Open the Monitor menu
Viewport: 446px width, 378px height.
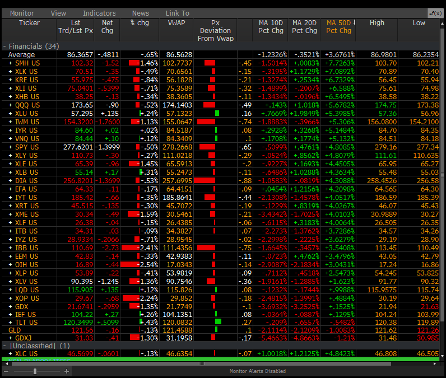coord(22,13)
